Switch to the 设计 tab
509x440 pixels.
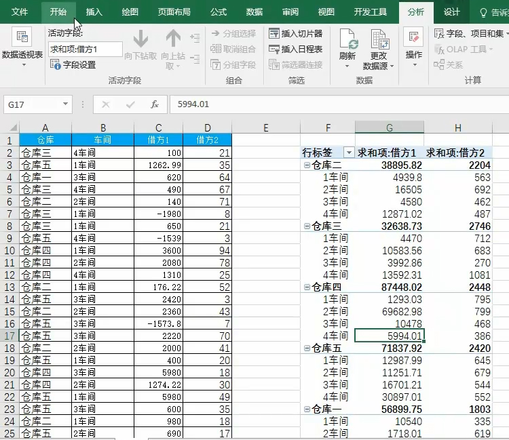click(x=451, y=12)
